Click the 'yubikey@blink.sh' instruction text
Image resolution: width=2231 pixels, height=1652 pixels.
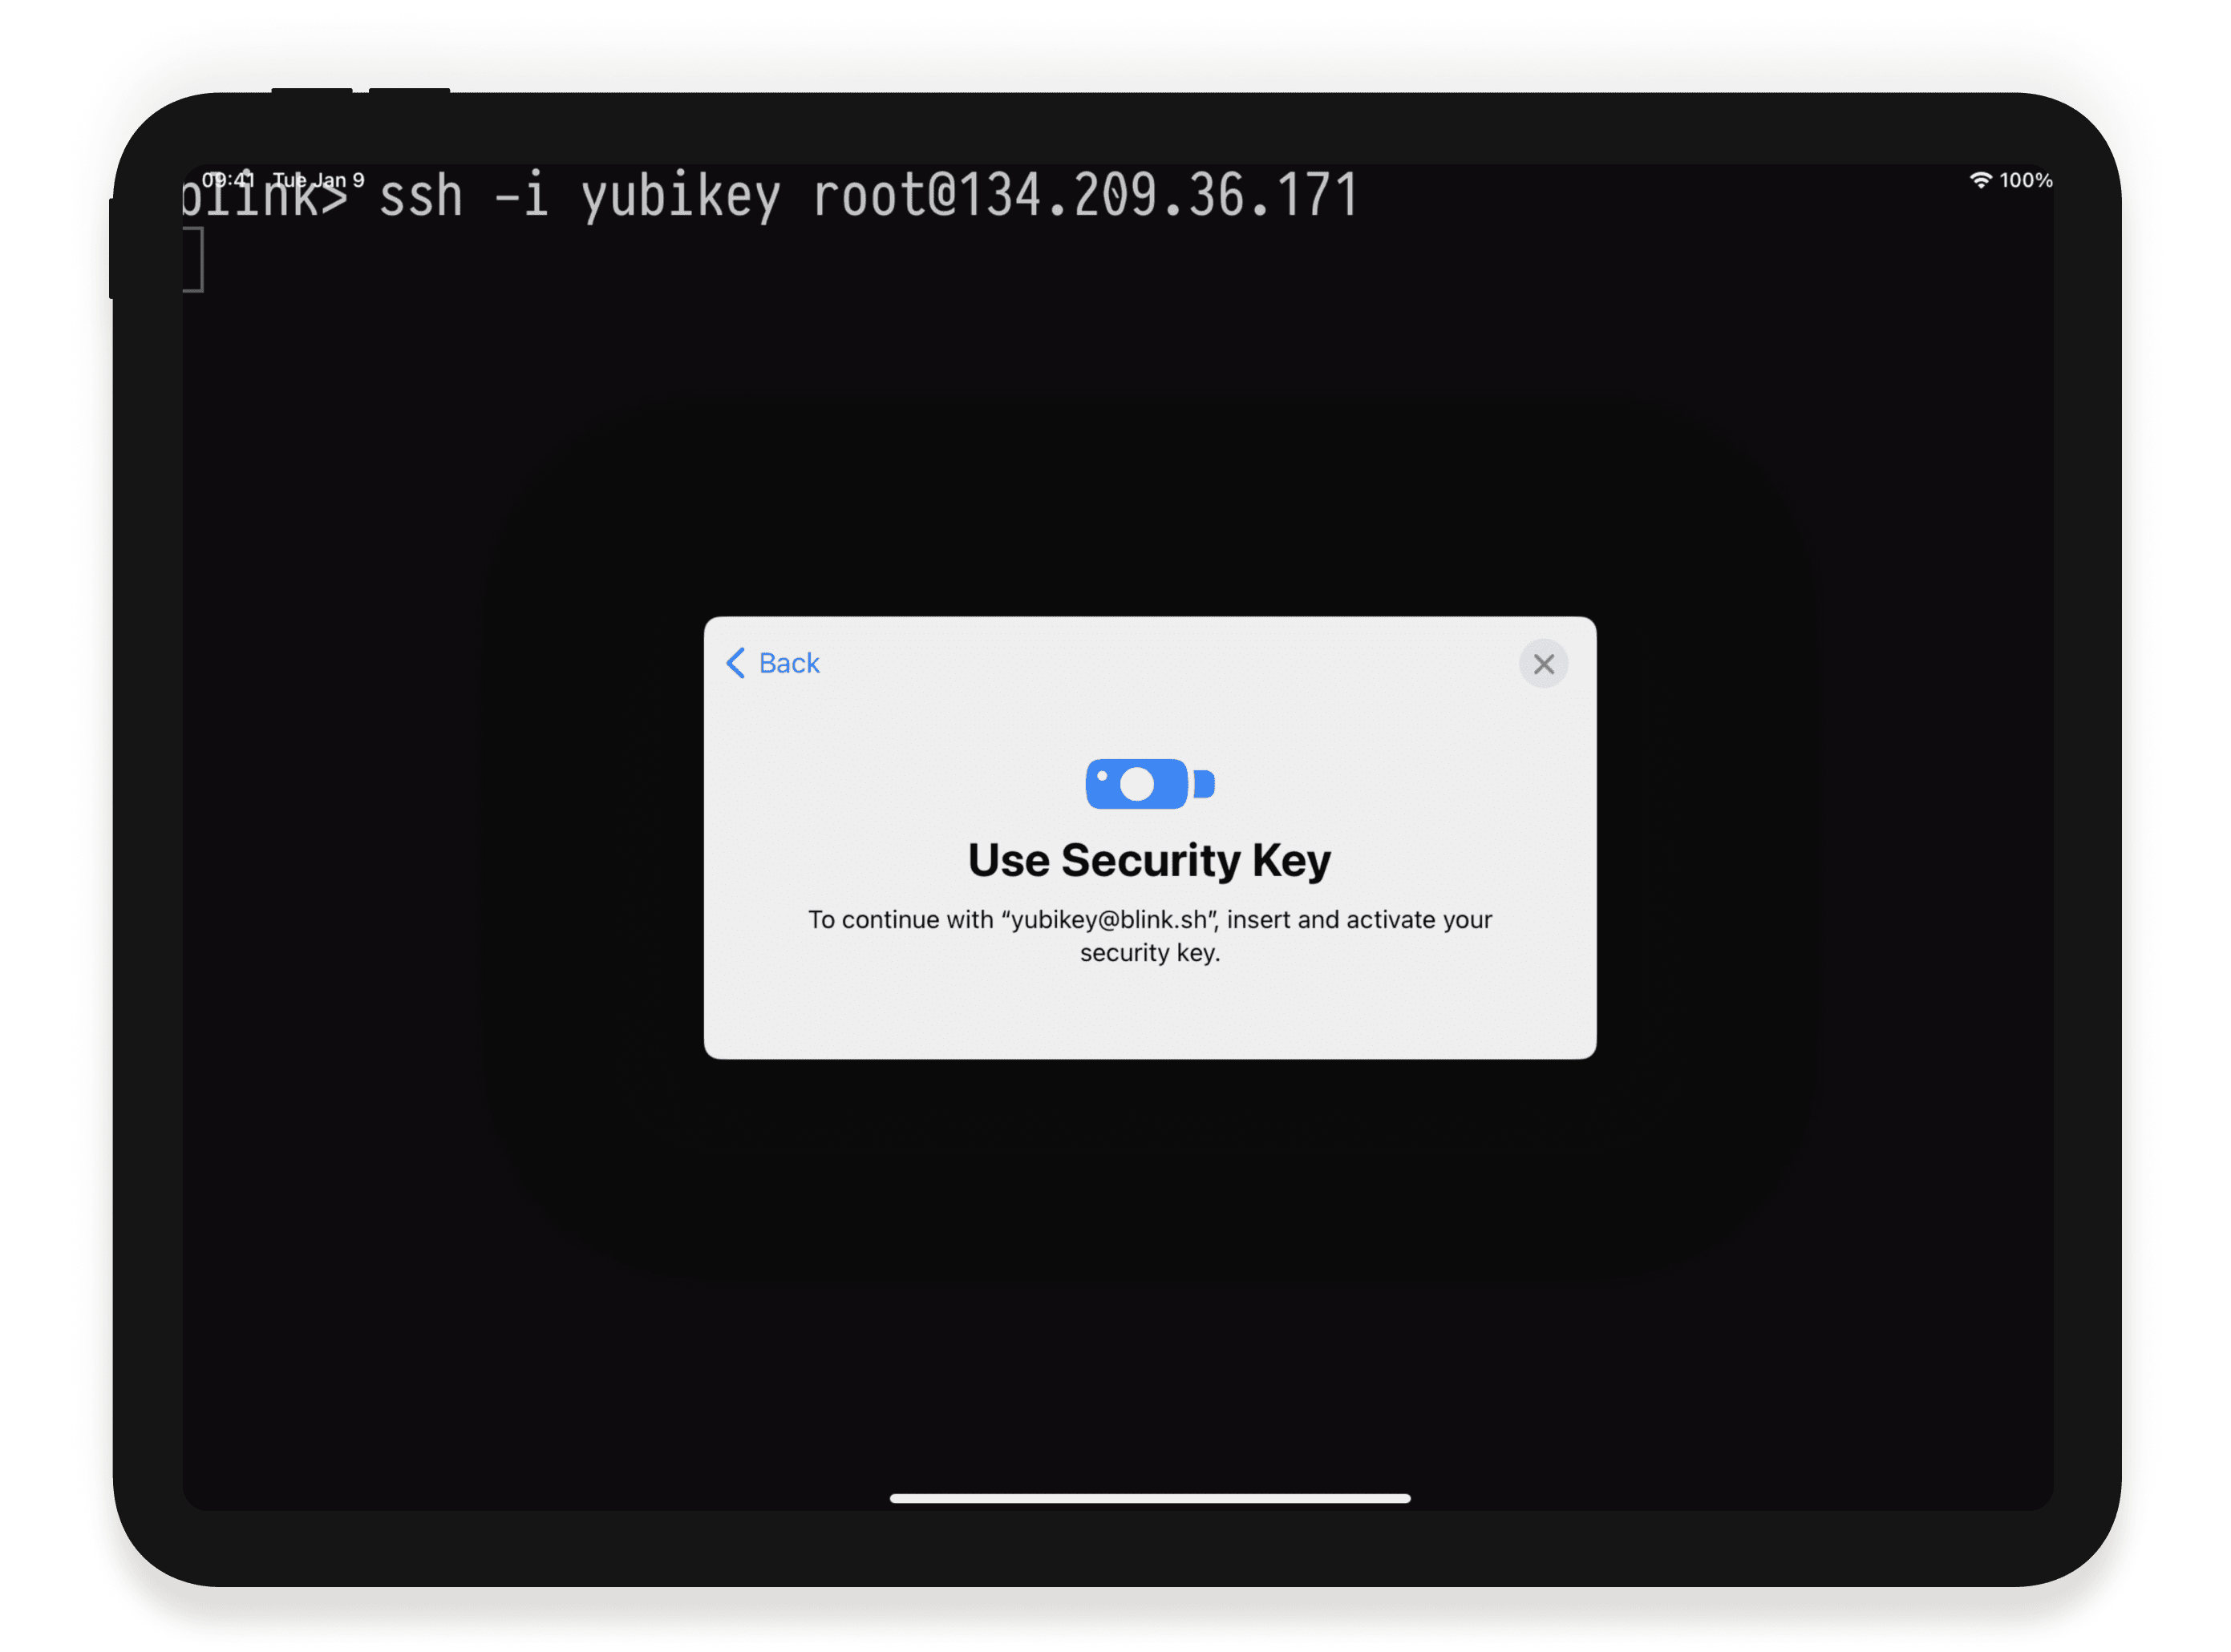[x=1149, y=936]
